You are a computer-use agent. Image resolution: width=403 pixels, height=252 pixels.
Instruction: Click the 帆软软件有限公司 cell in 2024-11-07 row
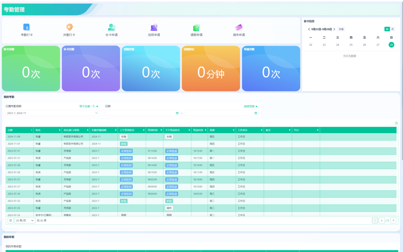[76, 144]
